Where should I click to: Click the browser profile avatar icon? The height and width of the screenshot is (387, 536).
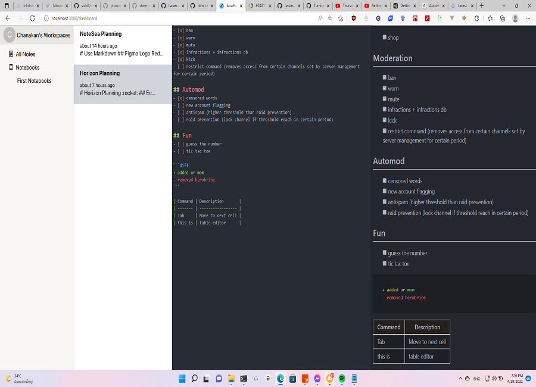[x=515, y=18]
